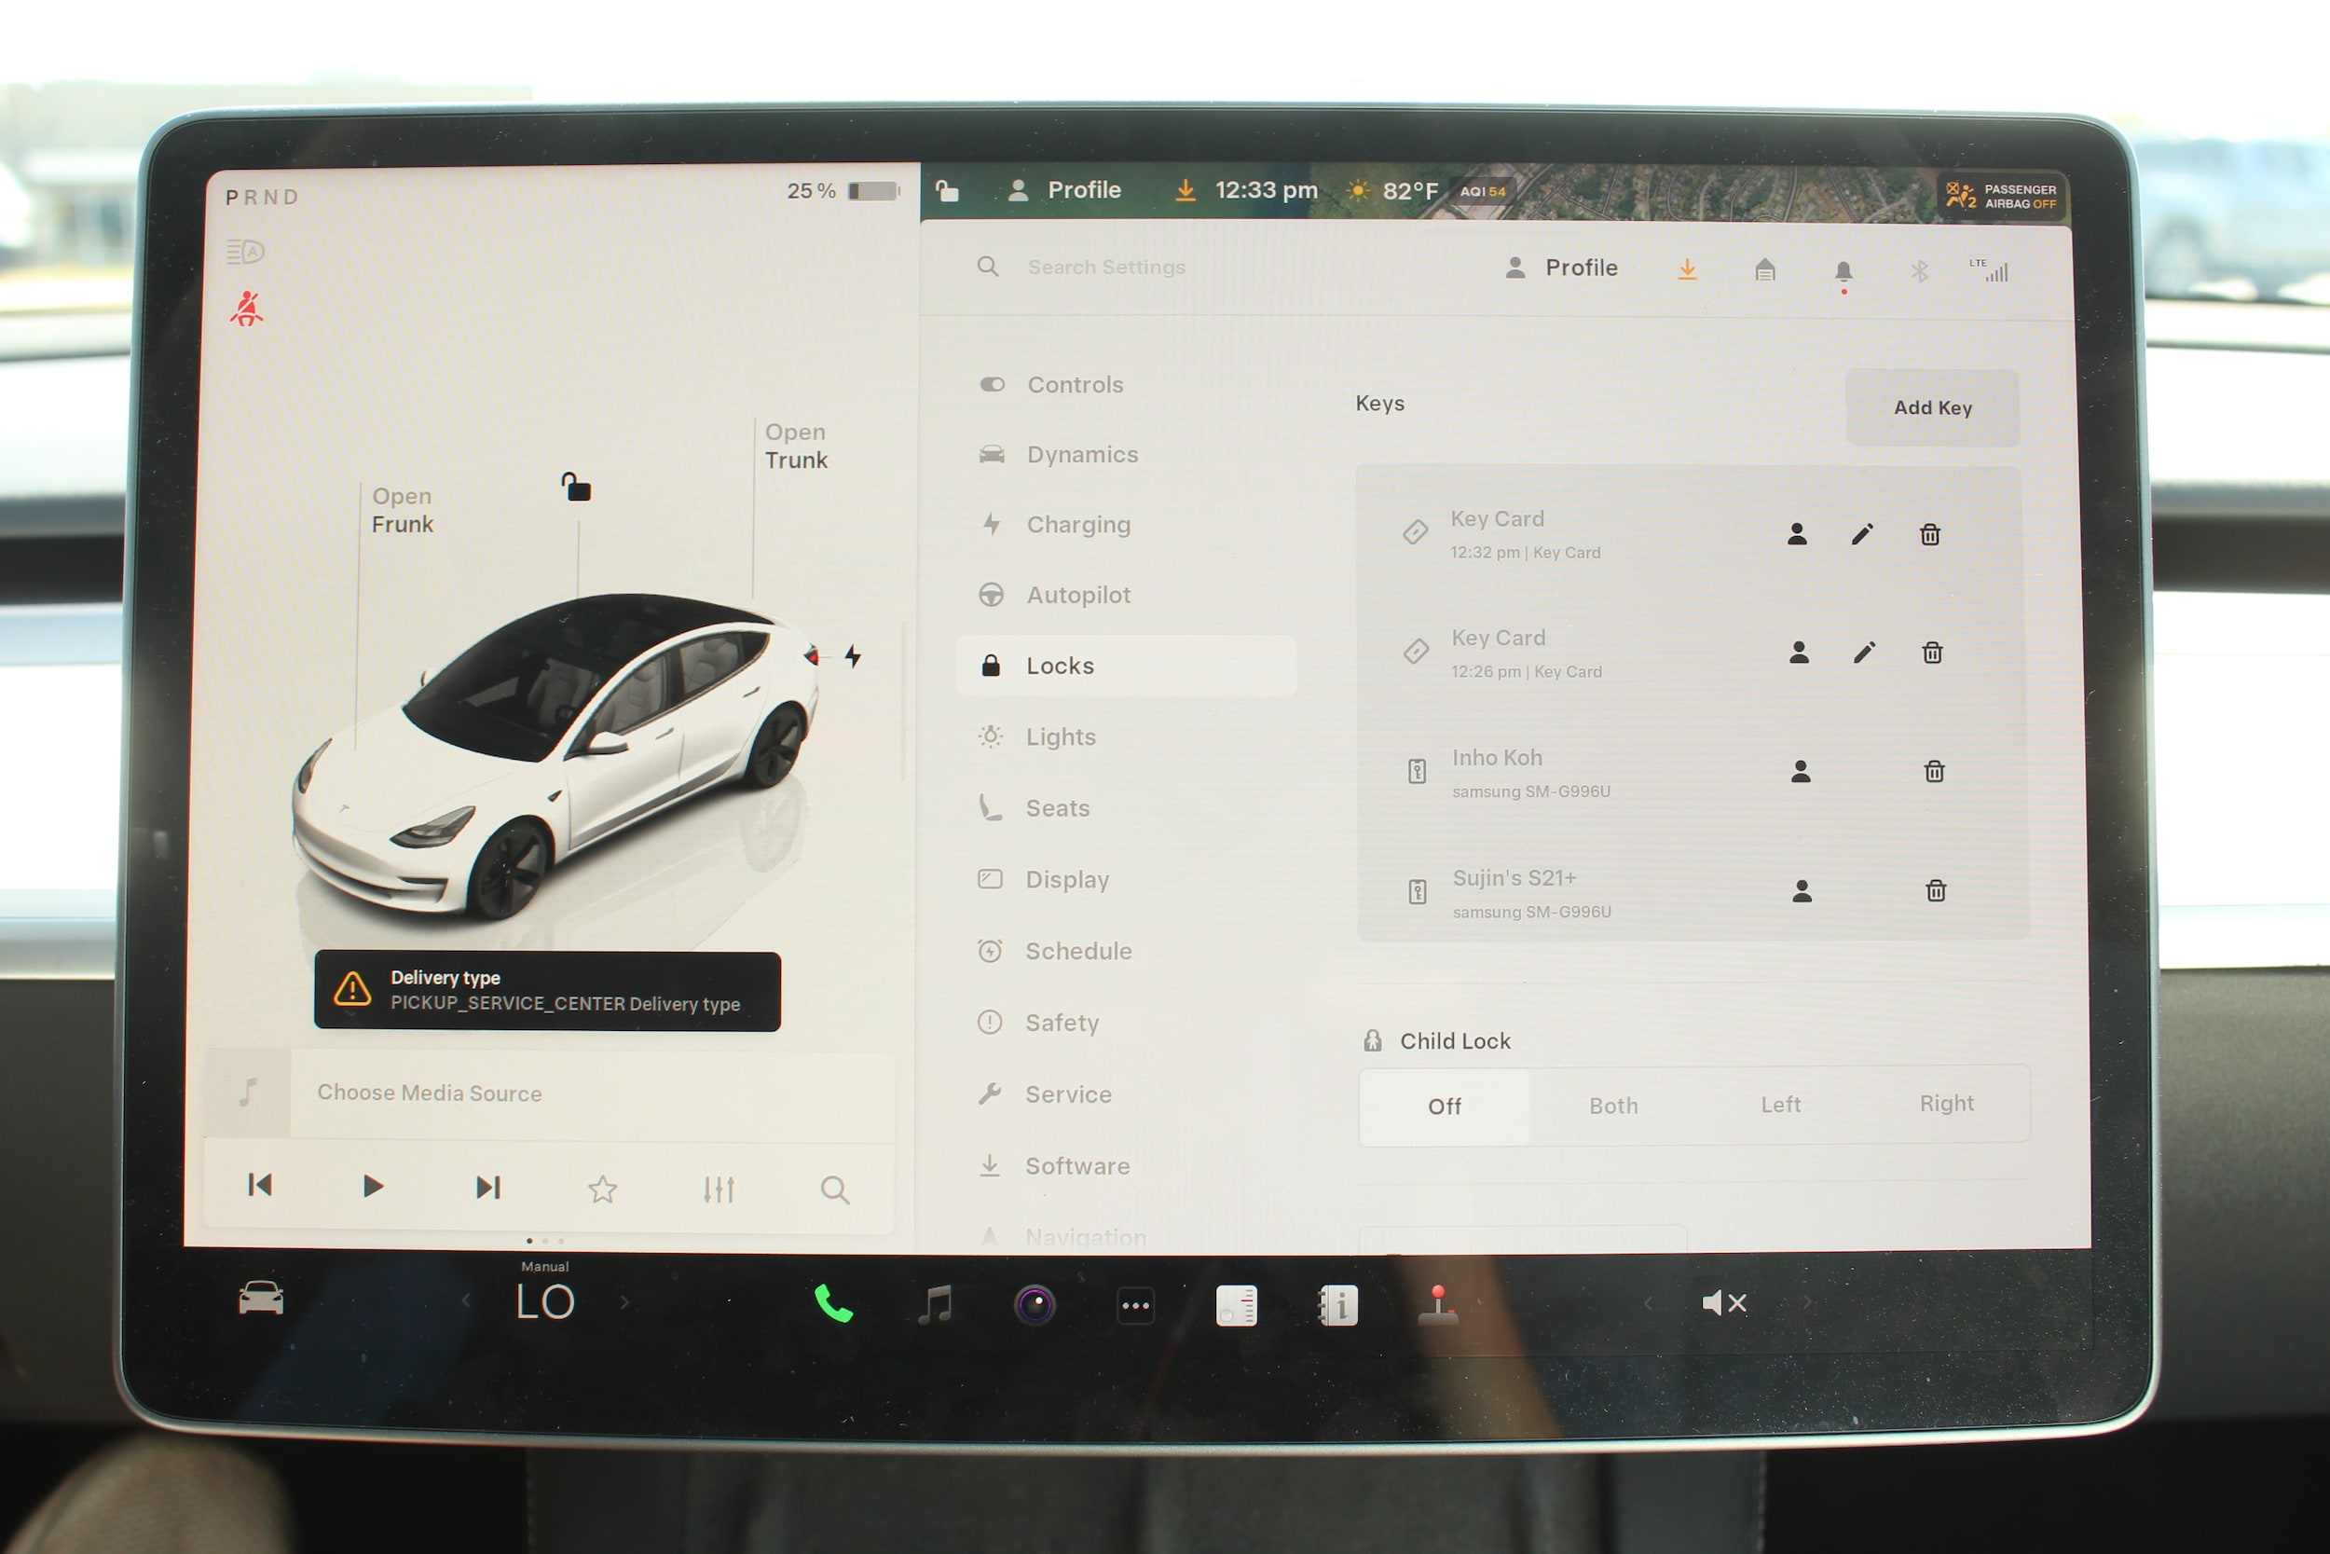Screen dimensions: 2330x1554
Task: Unmute the volume speaker icon
Action: [1723, 1303]
